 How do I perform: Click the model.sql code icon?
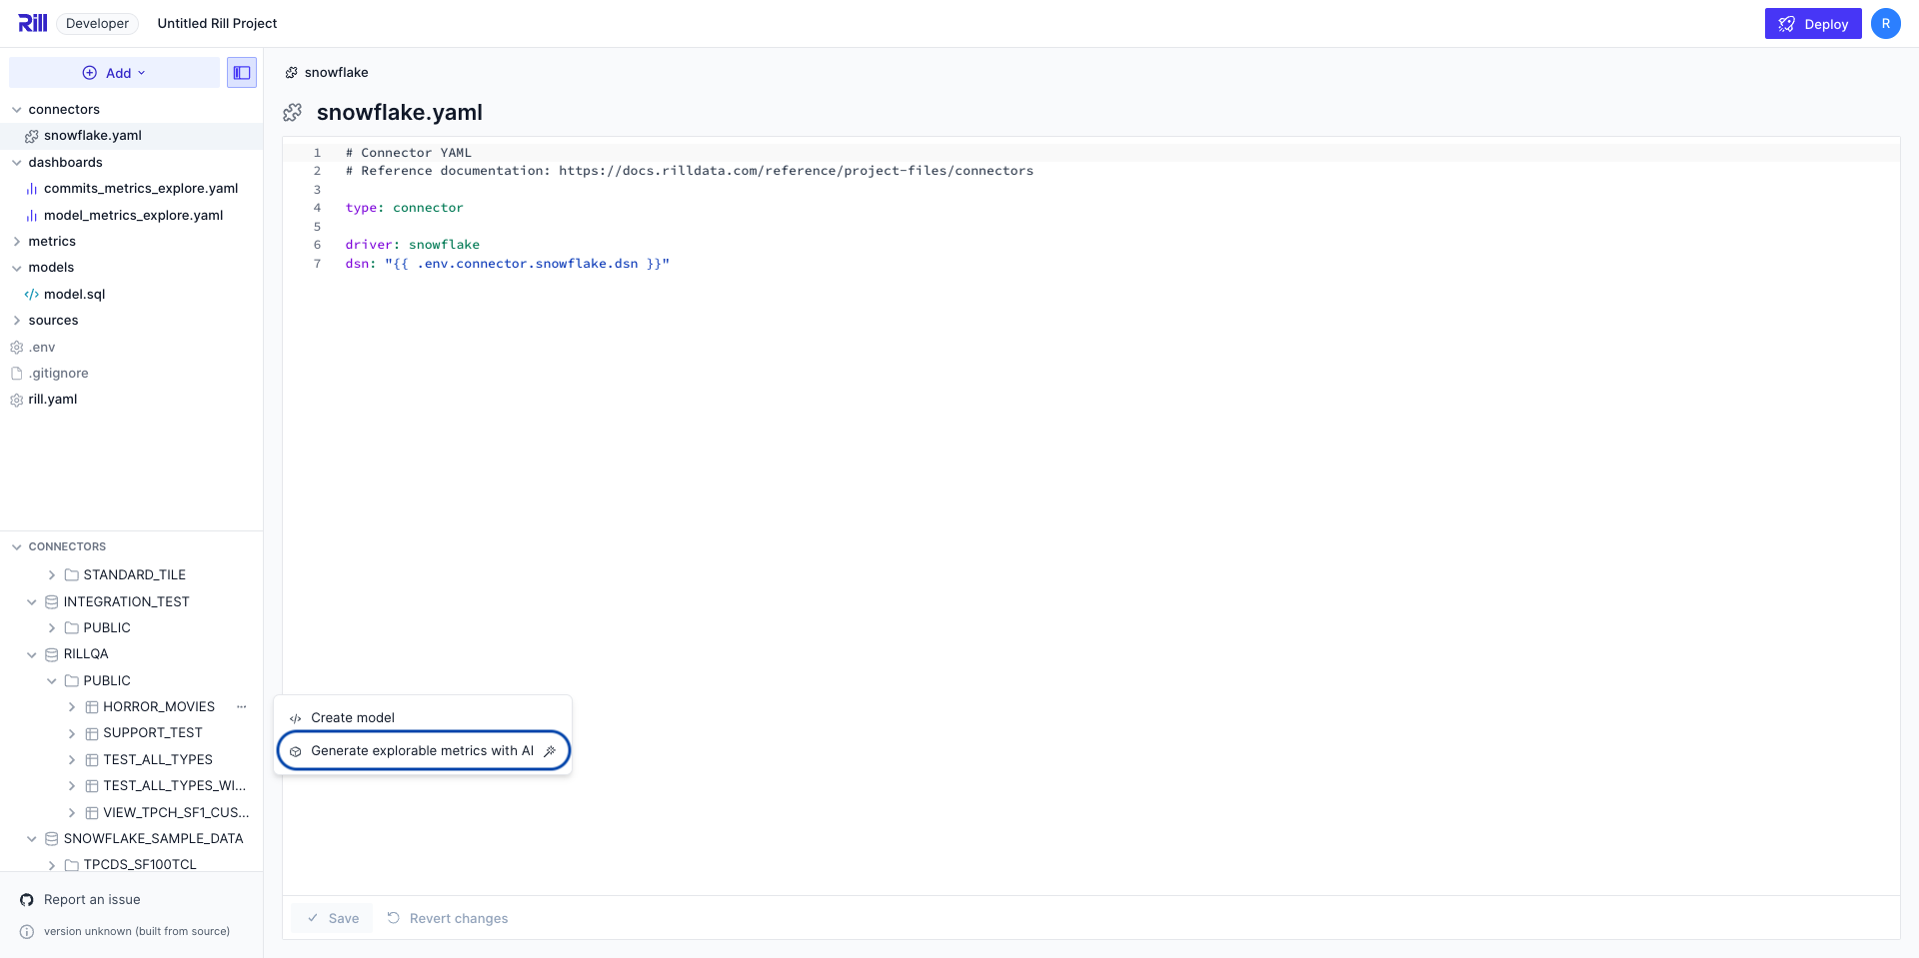coord(31,294)
